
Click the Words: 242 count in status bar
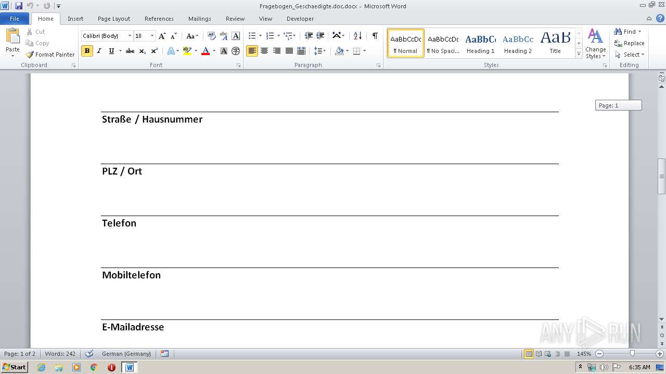[x=60, y=354]
